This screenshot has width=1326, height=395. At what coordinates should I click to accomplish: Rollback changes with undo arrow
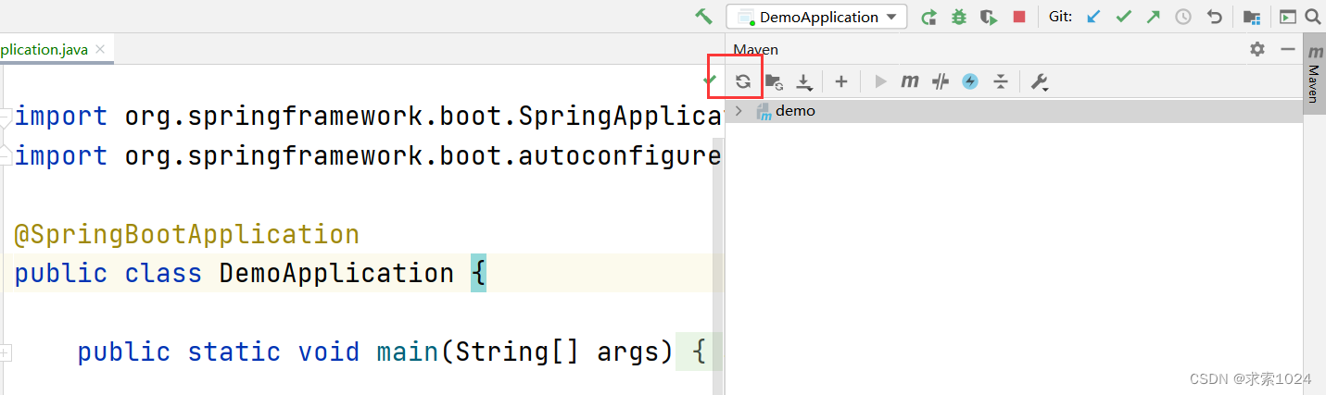[1214, 17]
